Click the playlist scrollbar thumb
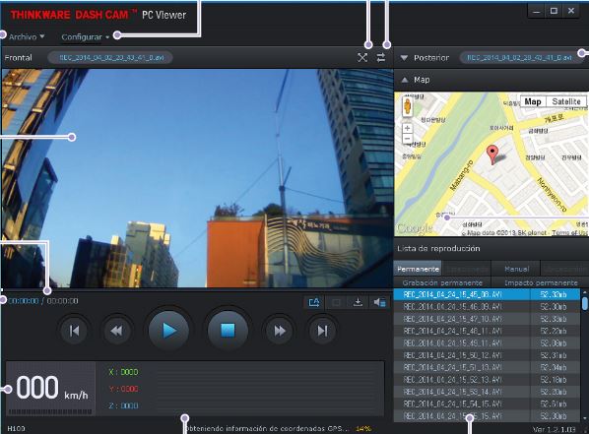Viewport: 589px width, 434px height. [x=584, y=302]
